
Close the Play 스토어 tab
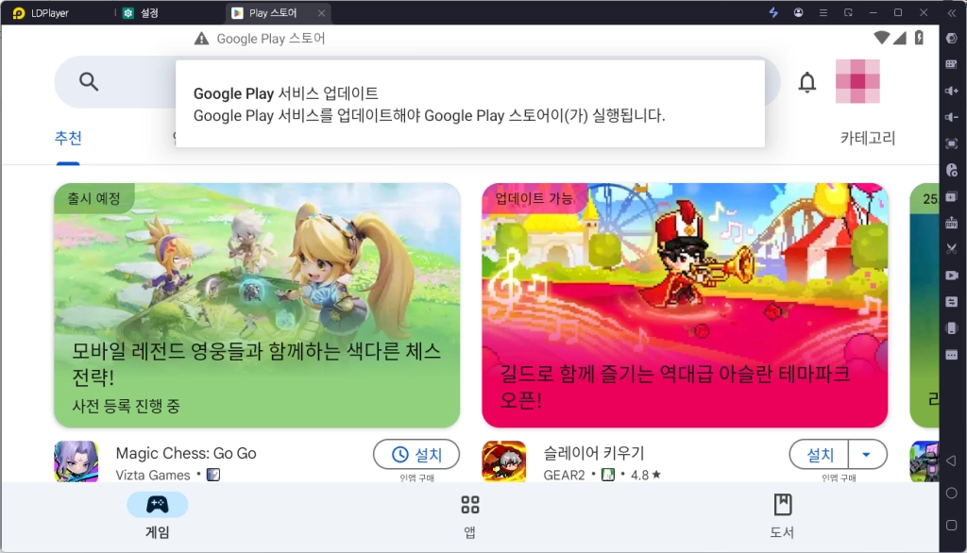click(321, 13)
